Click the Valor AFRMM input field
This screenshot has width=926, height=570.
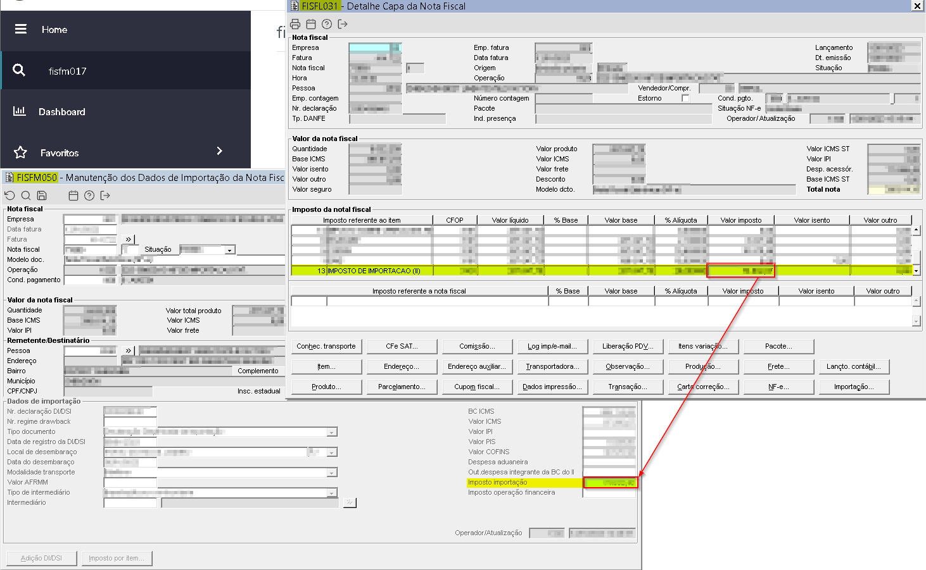pyautogui.click(x=130, y=483)
